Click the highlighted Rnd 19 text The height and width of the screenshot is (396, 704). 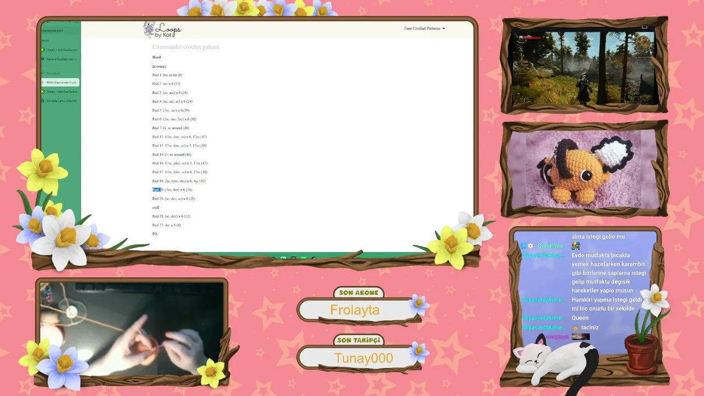point(158,190)
